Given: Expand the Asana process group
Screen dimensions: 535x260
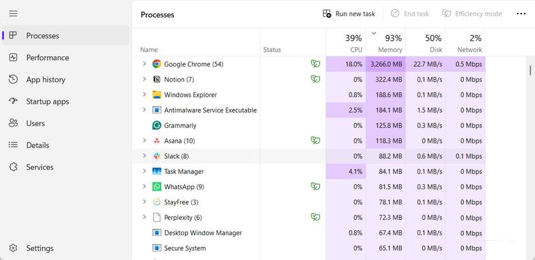Looking at the screenshot, I should pos(145,140).
